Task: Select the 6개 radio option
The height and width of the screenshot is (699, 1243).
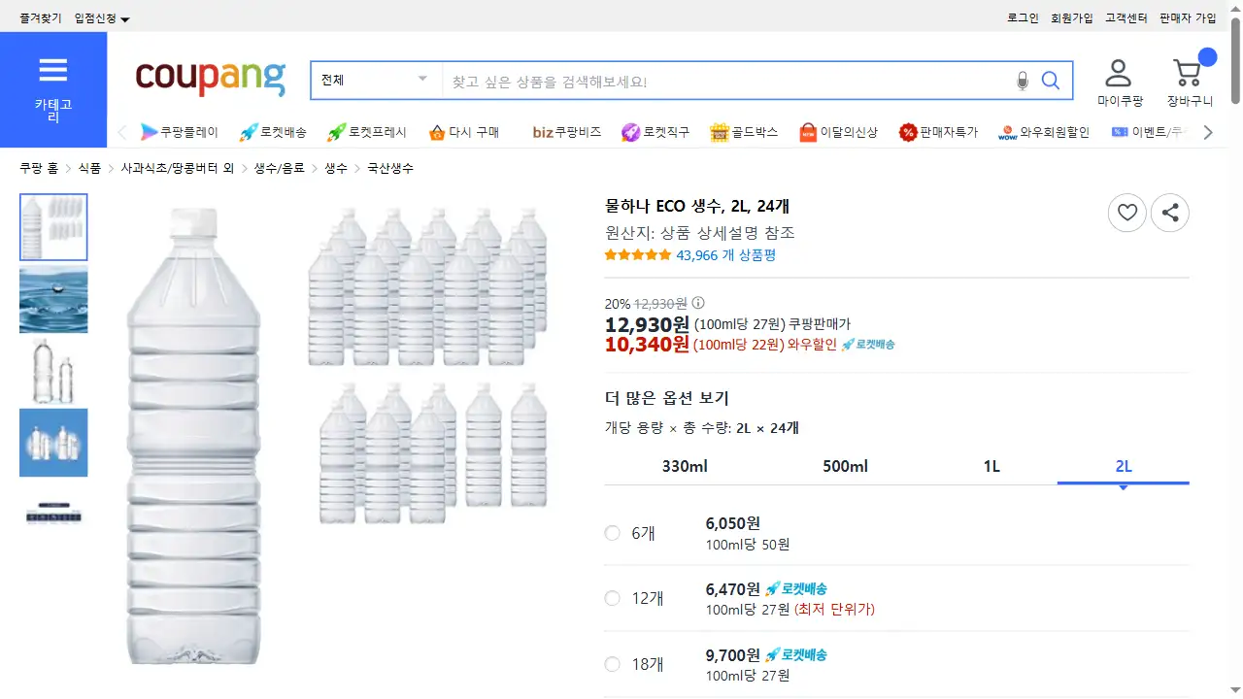Action: (x=612, y=533)
